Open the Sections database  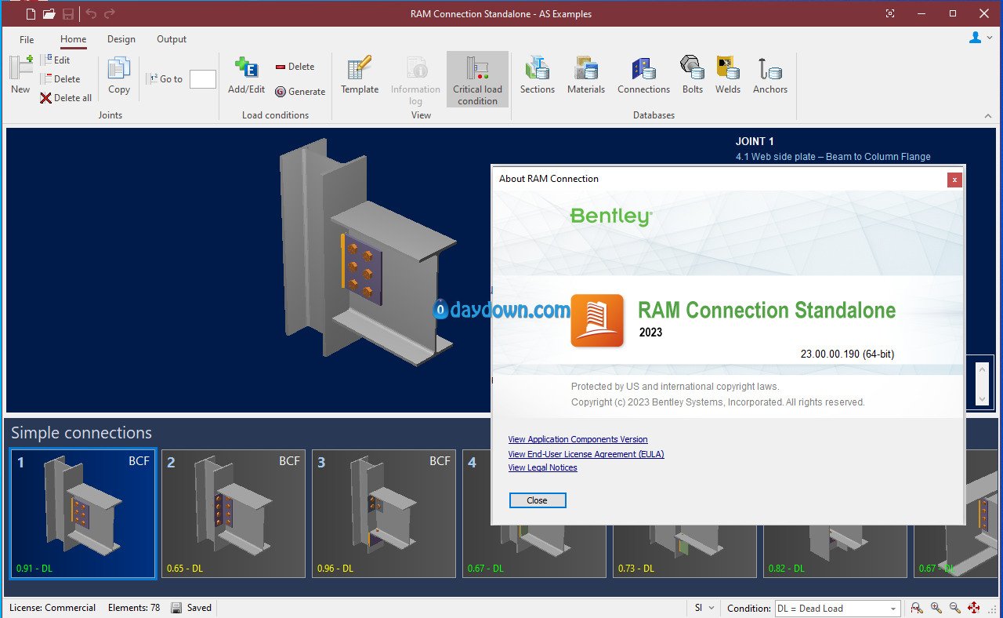537,75
